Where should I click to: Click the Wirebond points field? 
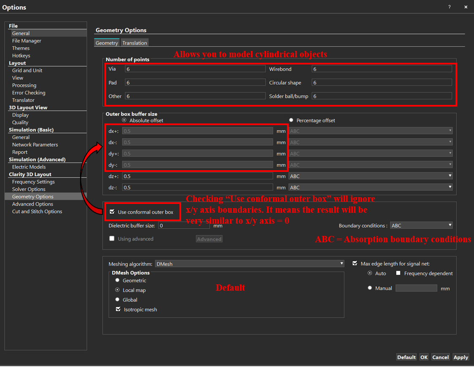pyautogui.click(x=382, y=69)
